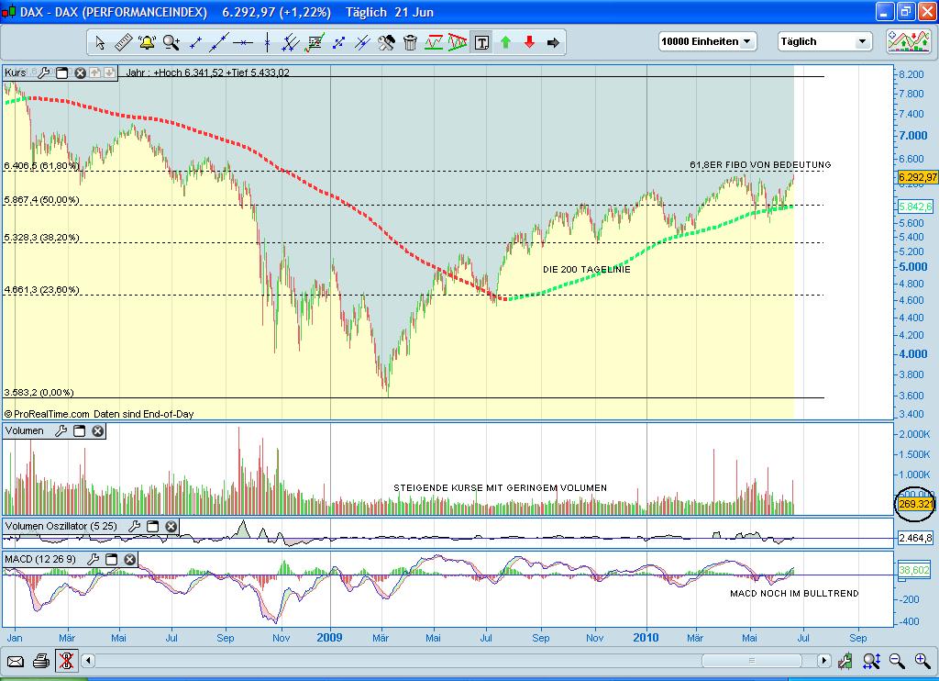
Task: Pick the ruler measurement tool
Action: (x=124, y=42)
